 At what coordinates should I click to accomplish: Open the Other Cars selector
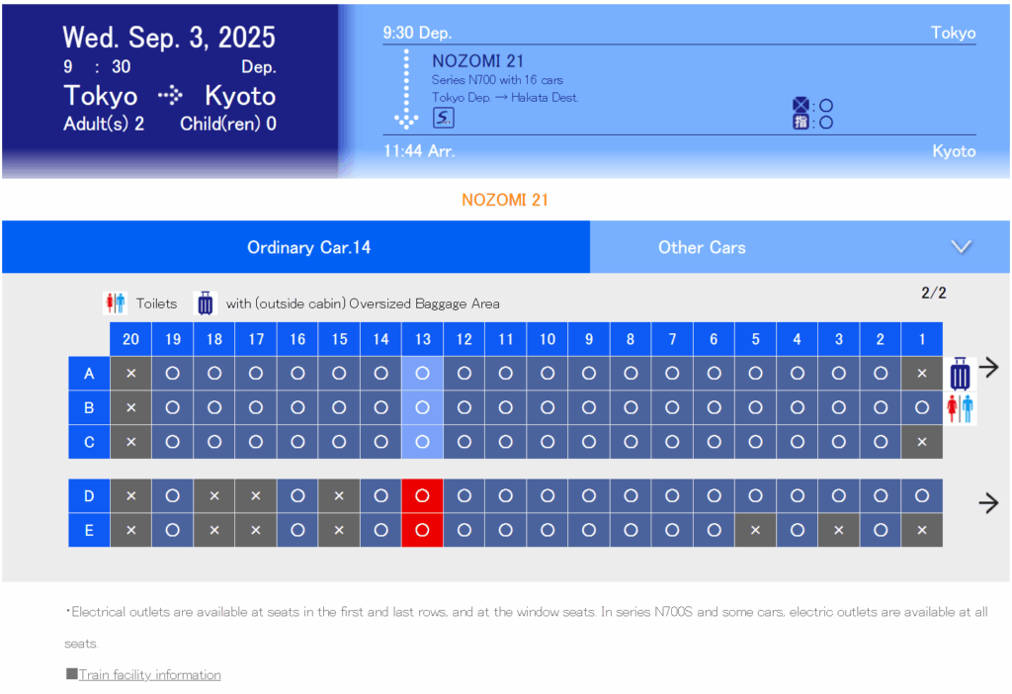[x=702, y=247]
